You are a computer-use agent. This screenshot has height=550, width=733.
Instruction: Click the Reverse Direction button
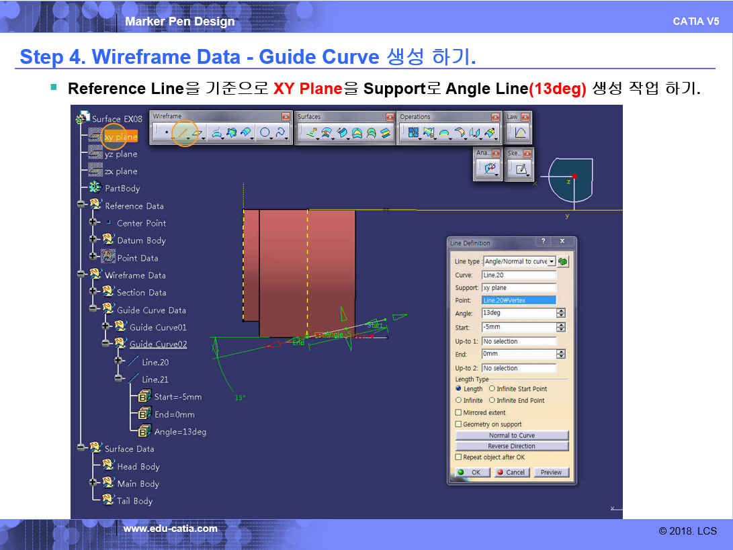(512, 446)
